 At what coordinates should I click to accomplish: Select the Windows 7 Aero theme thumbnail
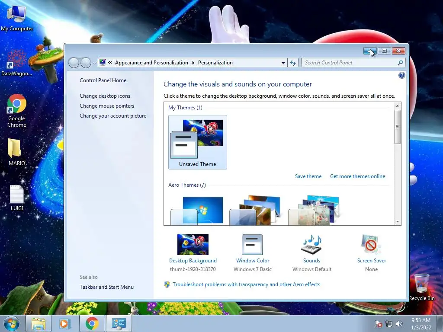[197, 211]
